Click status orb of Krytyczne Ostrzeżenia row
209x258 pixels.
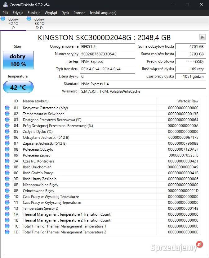[x=7, y=108]
